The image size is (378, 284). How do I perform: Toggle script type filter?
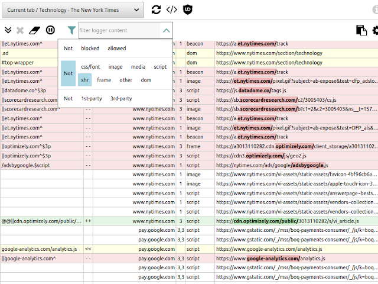(160, 67)
